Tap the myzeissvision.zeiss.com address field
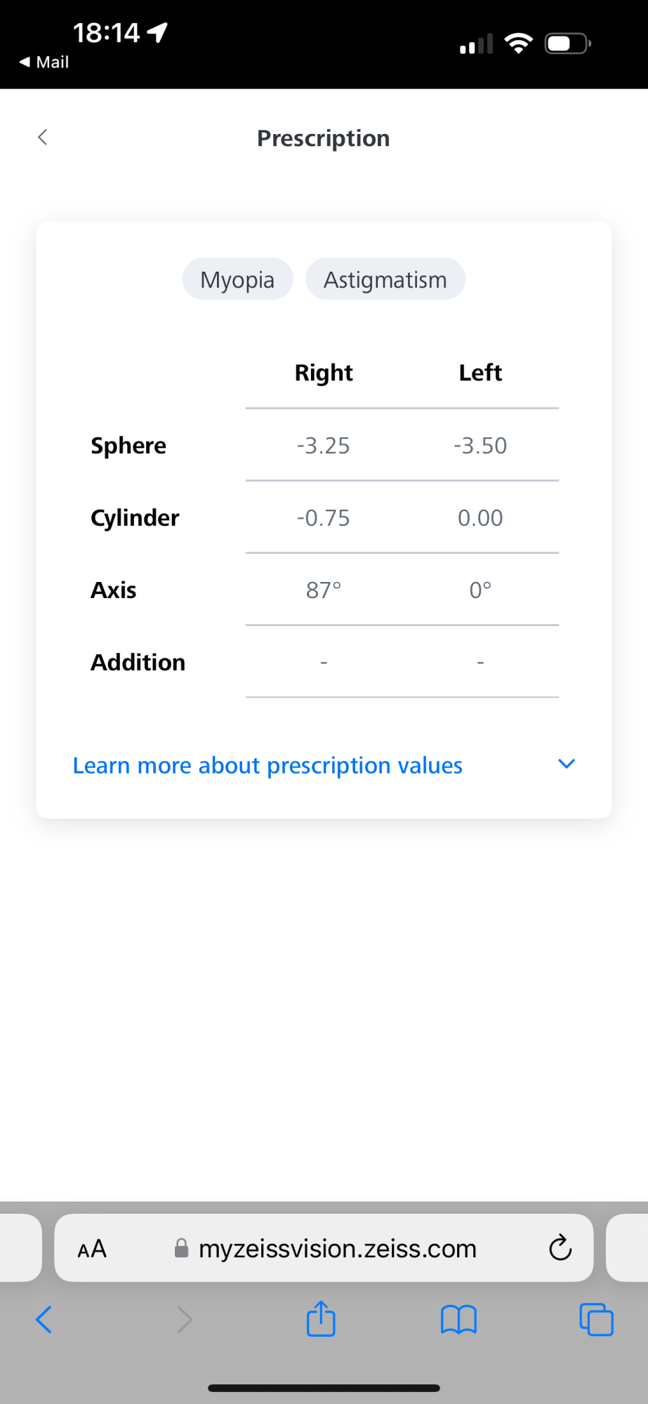This screenshot has height=1404, width=648. (x=337, y=1249)
